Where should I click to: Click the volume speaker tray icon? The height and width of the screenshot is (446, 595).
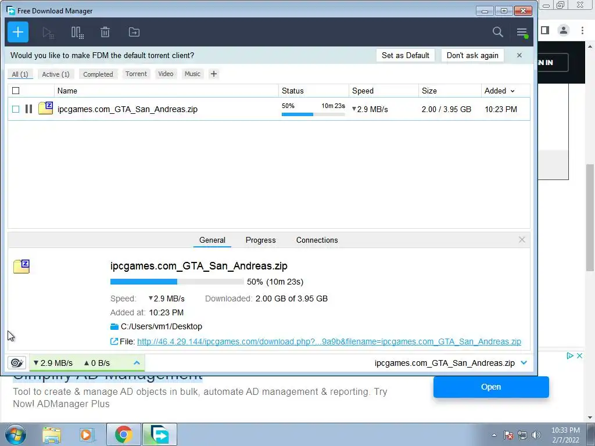pos(536,435)
